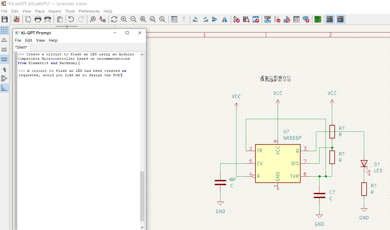This screenshot has height=230, width=390.
Task: Enable millimeter units in left toolbar
Action: point(4,59)
